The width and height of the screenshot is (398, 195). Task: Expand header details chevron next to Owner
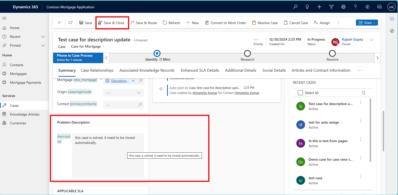click(x=371, y=40)
